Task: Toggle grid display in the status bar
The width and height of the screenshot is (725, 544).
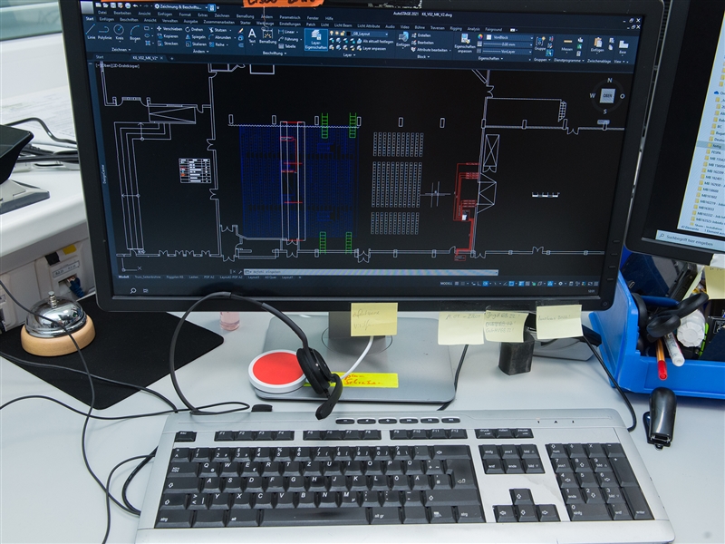Action: 458,282
